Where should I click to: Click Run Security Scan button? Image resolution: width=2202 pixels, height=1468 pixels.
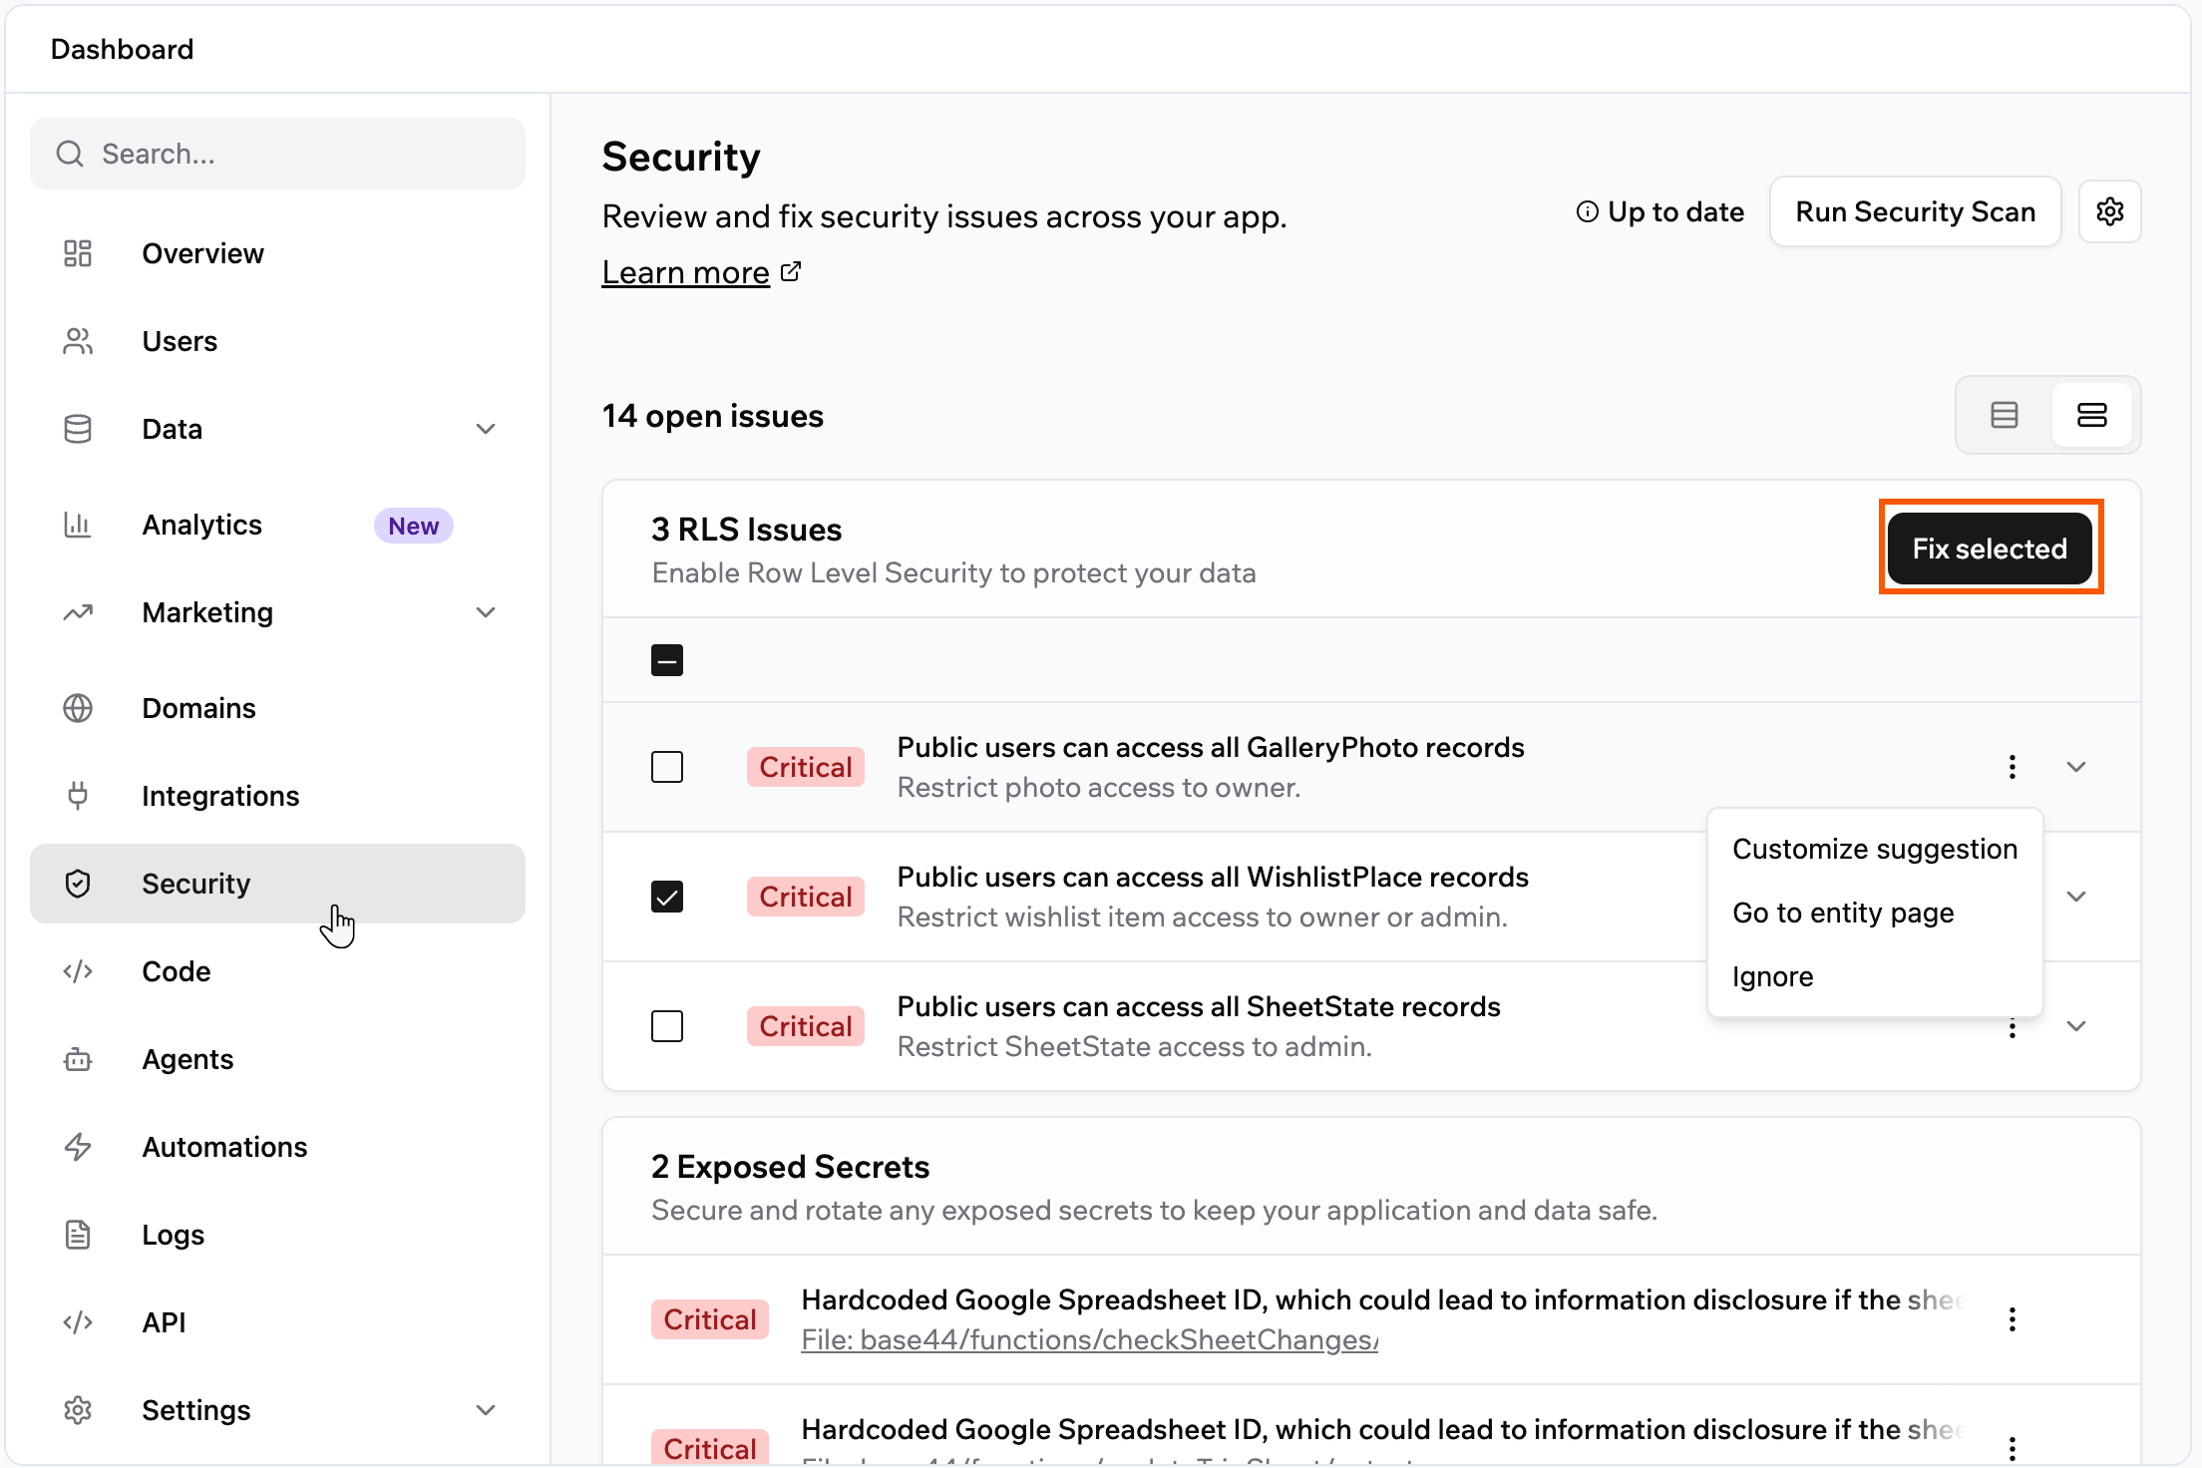[1915, 211]
